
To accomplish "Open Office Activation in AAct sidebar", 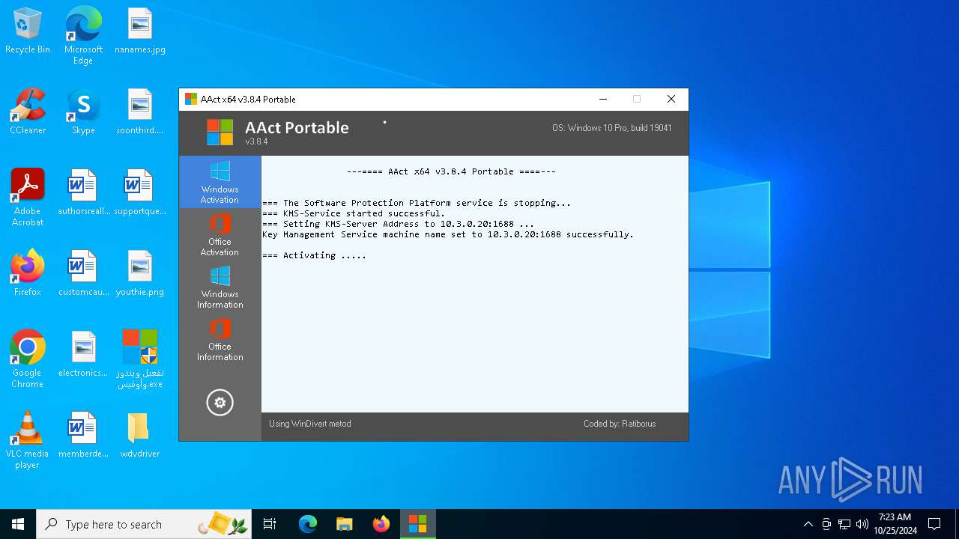I will click(220, 234).
